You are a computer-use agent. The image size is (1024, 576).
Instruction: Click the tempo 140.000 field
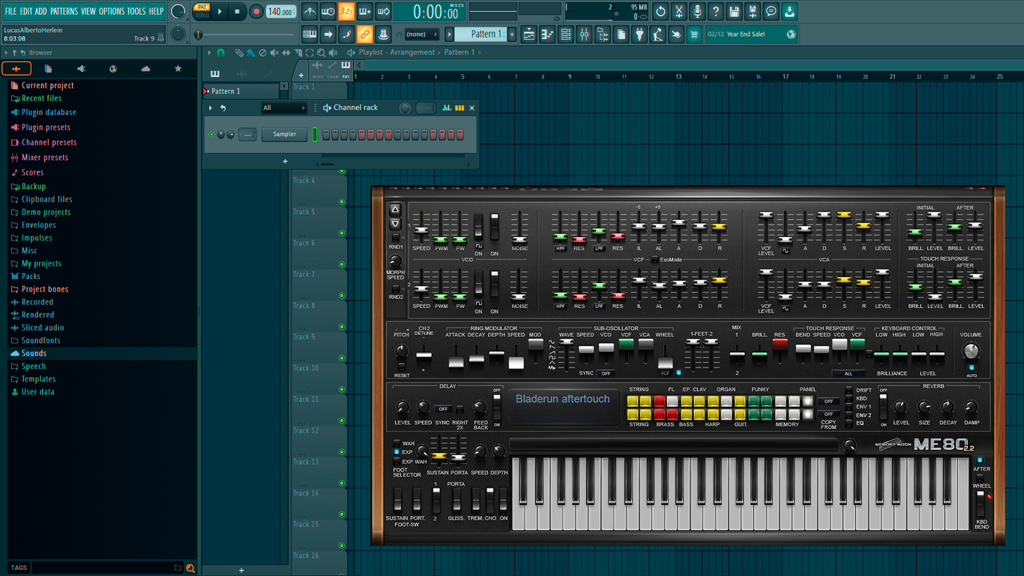click(281, 11)
